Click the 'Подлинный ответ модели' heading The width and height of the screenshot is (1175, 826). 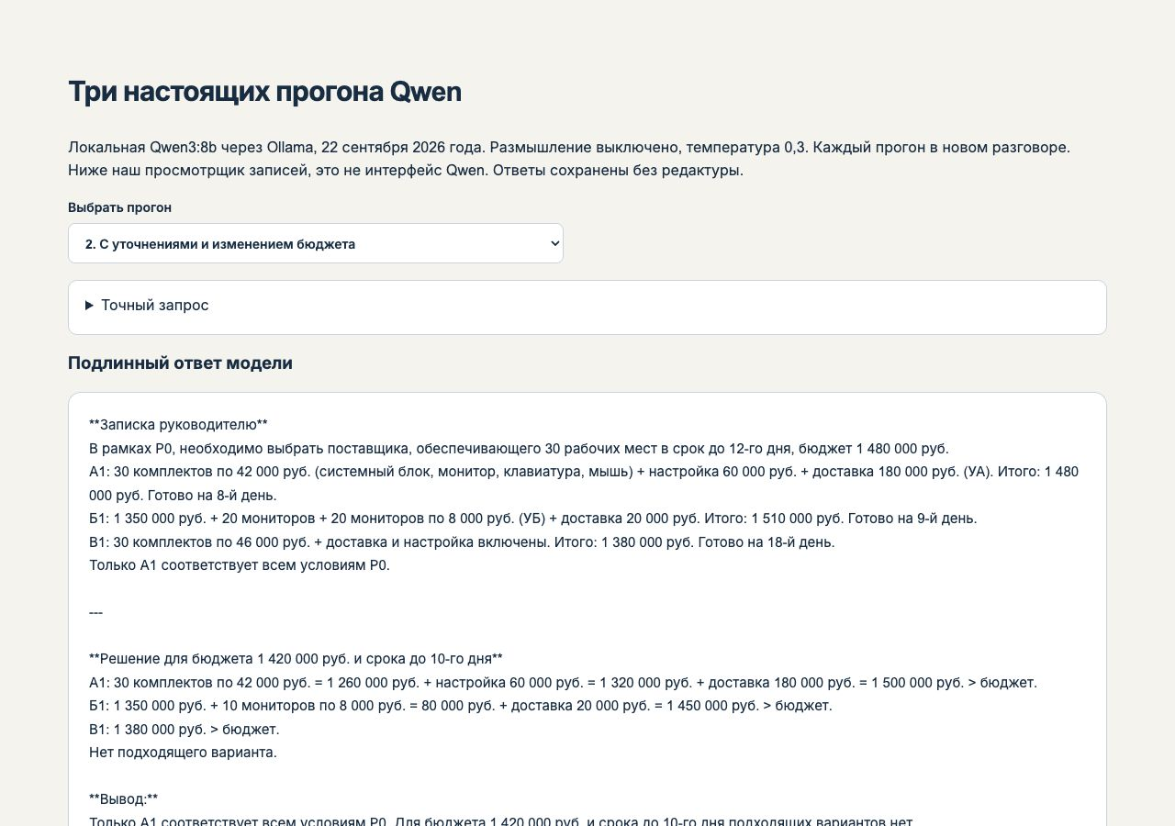[180, 363]
